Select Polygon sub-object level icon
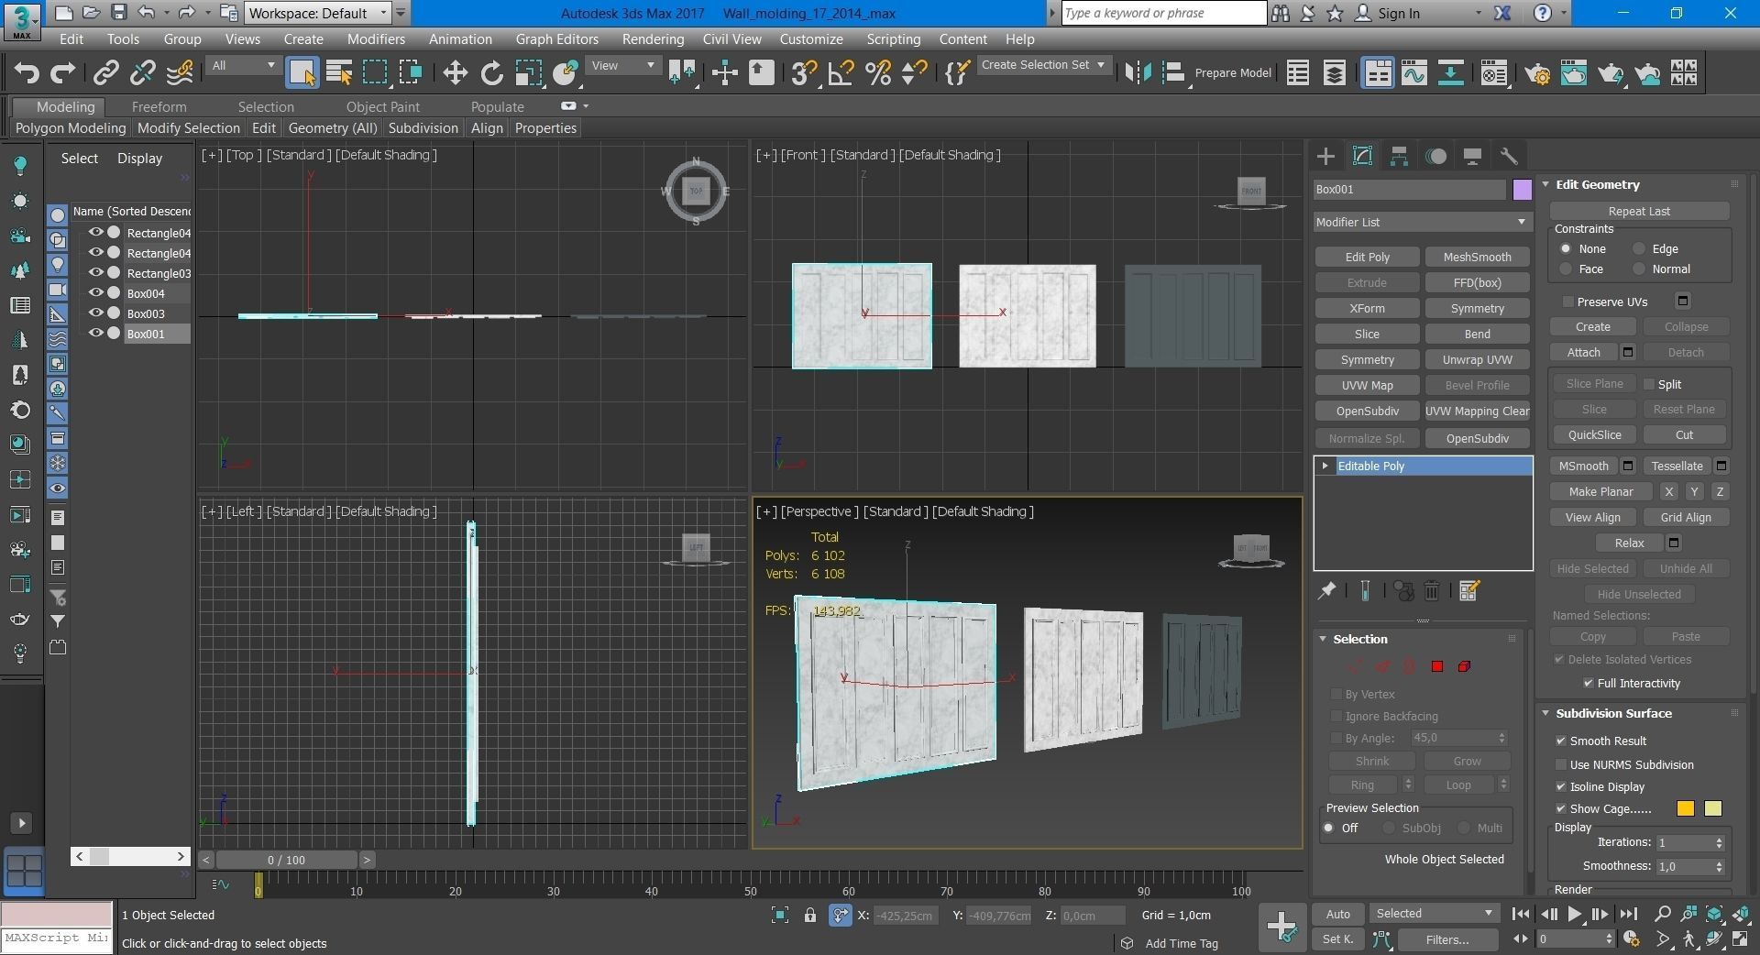 (1437, 666)
